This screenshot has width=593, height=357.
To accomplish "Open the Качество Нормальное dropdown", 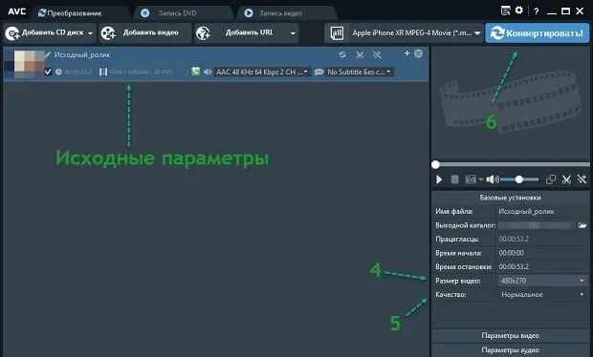I will click(542, 294).
